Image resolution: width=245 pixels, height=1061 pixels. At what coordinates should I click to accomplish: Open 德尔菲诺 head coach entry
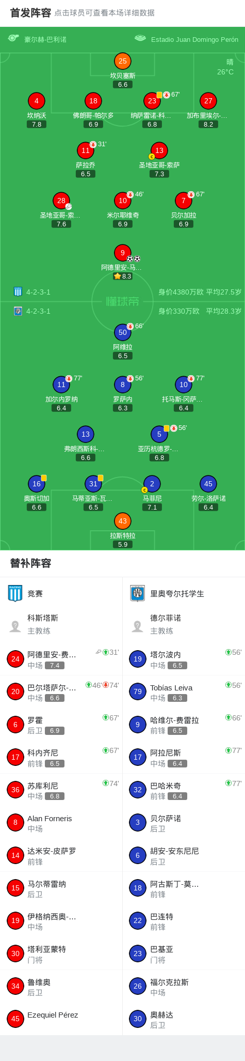(x=184, y=624)
